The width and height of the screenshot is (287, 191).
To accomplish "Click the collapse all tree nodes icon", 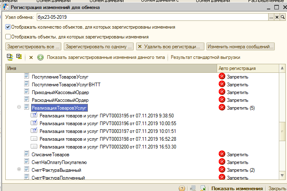I will pyautogui.click(x=10, y=57).
